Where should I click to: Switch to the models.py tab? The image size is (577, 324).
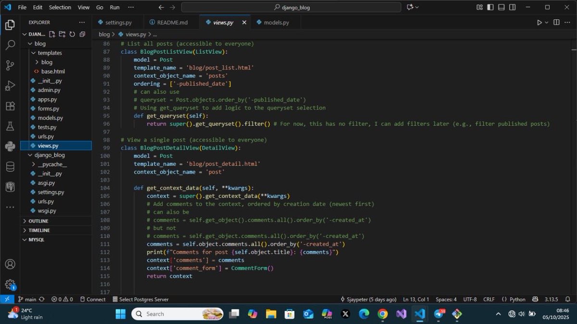pyautogui.click(x=276, y=23)
